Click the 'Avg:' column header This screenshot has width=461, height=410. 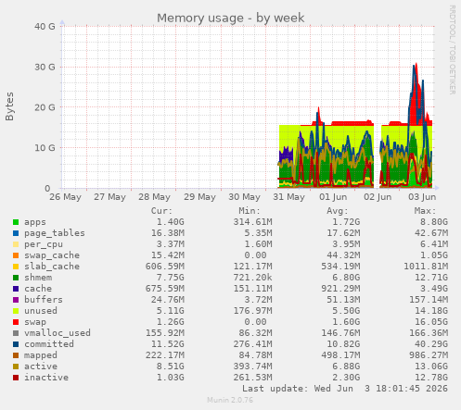[338, 211]
